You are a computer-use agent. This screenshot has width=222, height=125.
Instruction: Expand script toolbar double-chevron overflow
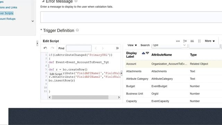(x=117, y=48)
